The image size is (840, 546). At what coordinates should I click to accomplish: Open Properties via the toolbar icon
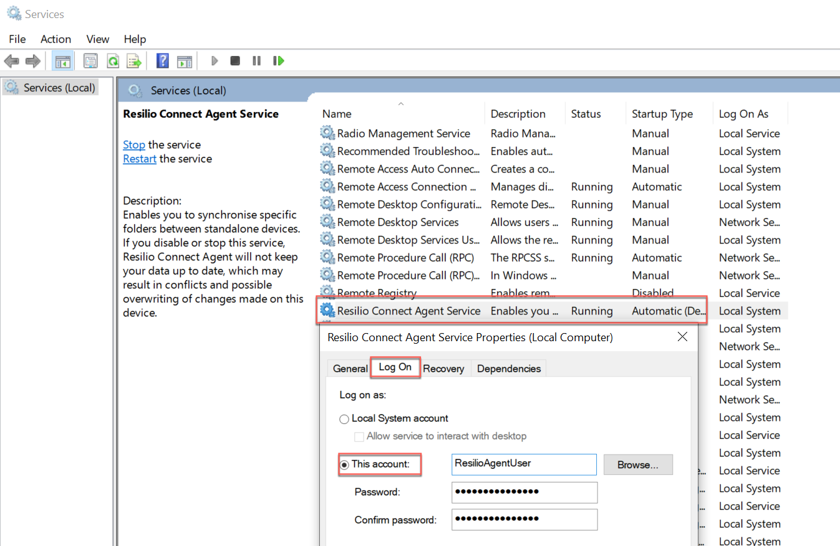[x=91, y=61]
